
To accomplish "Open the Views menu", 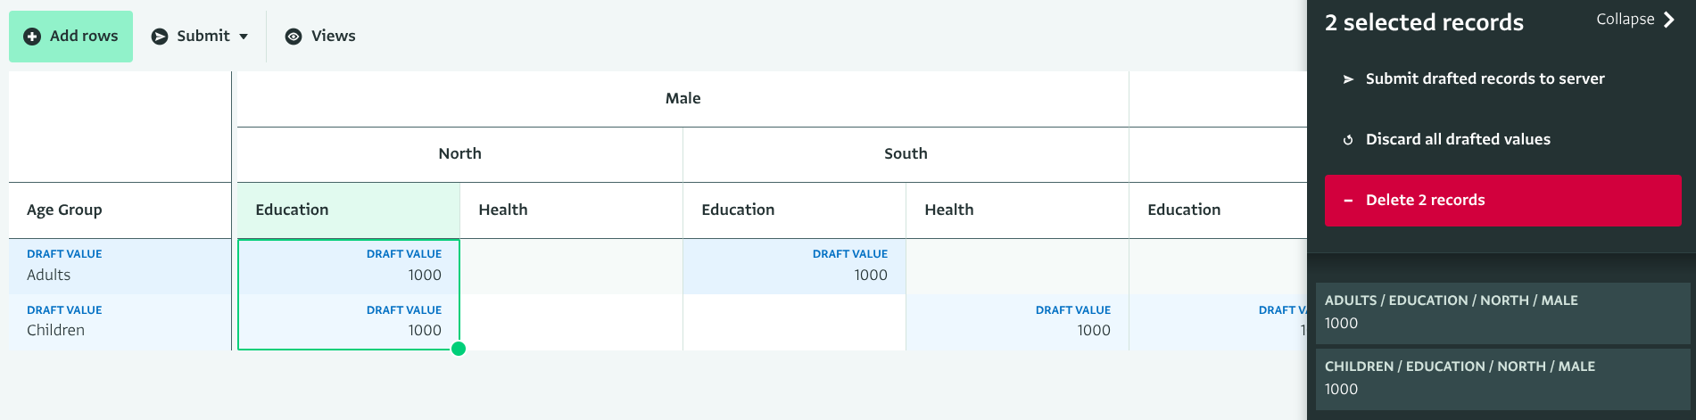I will pos(321,37).
